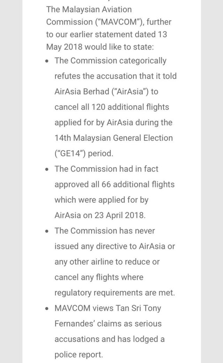
Task: Click the third bullet point marker
Action: tap(47, 231)
